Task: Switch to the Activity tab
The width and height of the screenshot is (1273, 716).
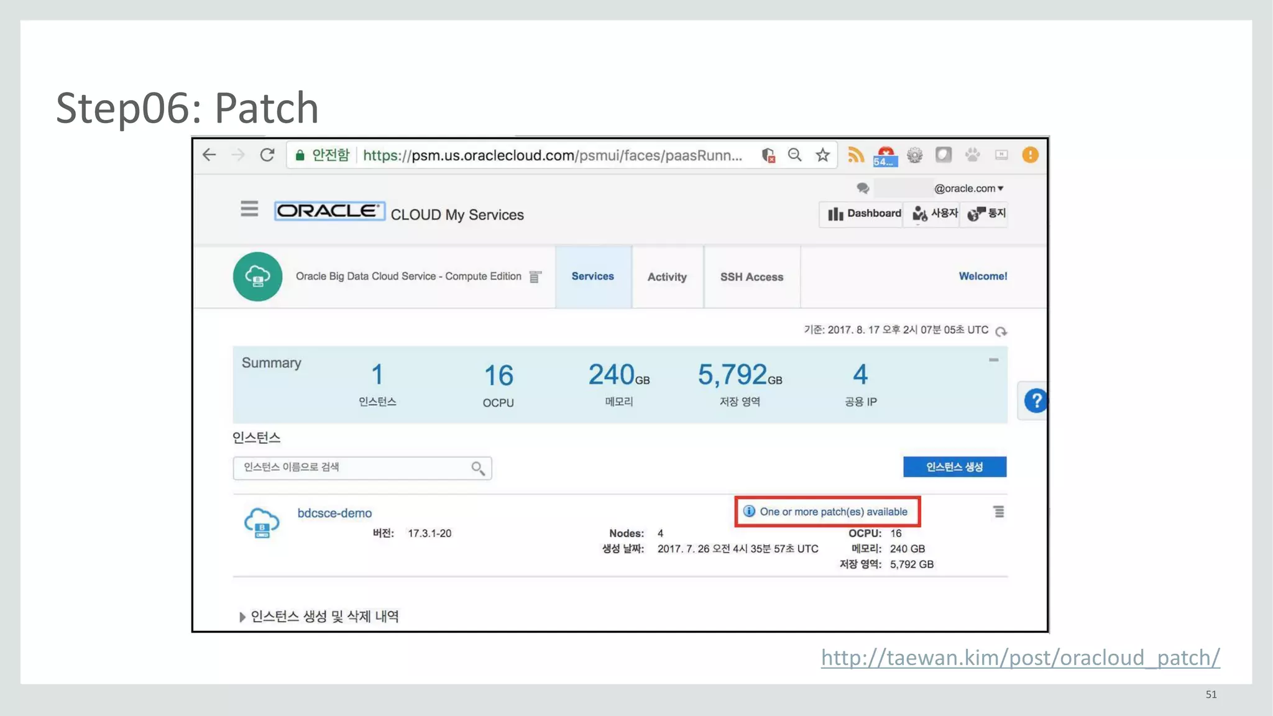Action: click(x=667, y=277)
